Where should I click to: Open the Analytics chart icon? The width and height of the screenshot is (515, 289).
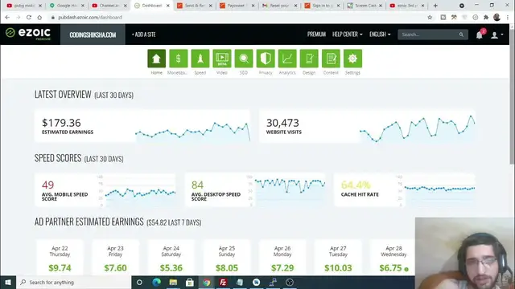click(287, 59)
